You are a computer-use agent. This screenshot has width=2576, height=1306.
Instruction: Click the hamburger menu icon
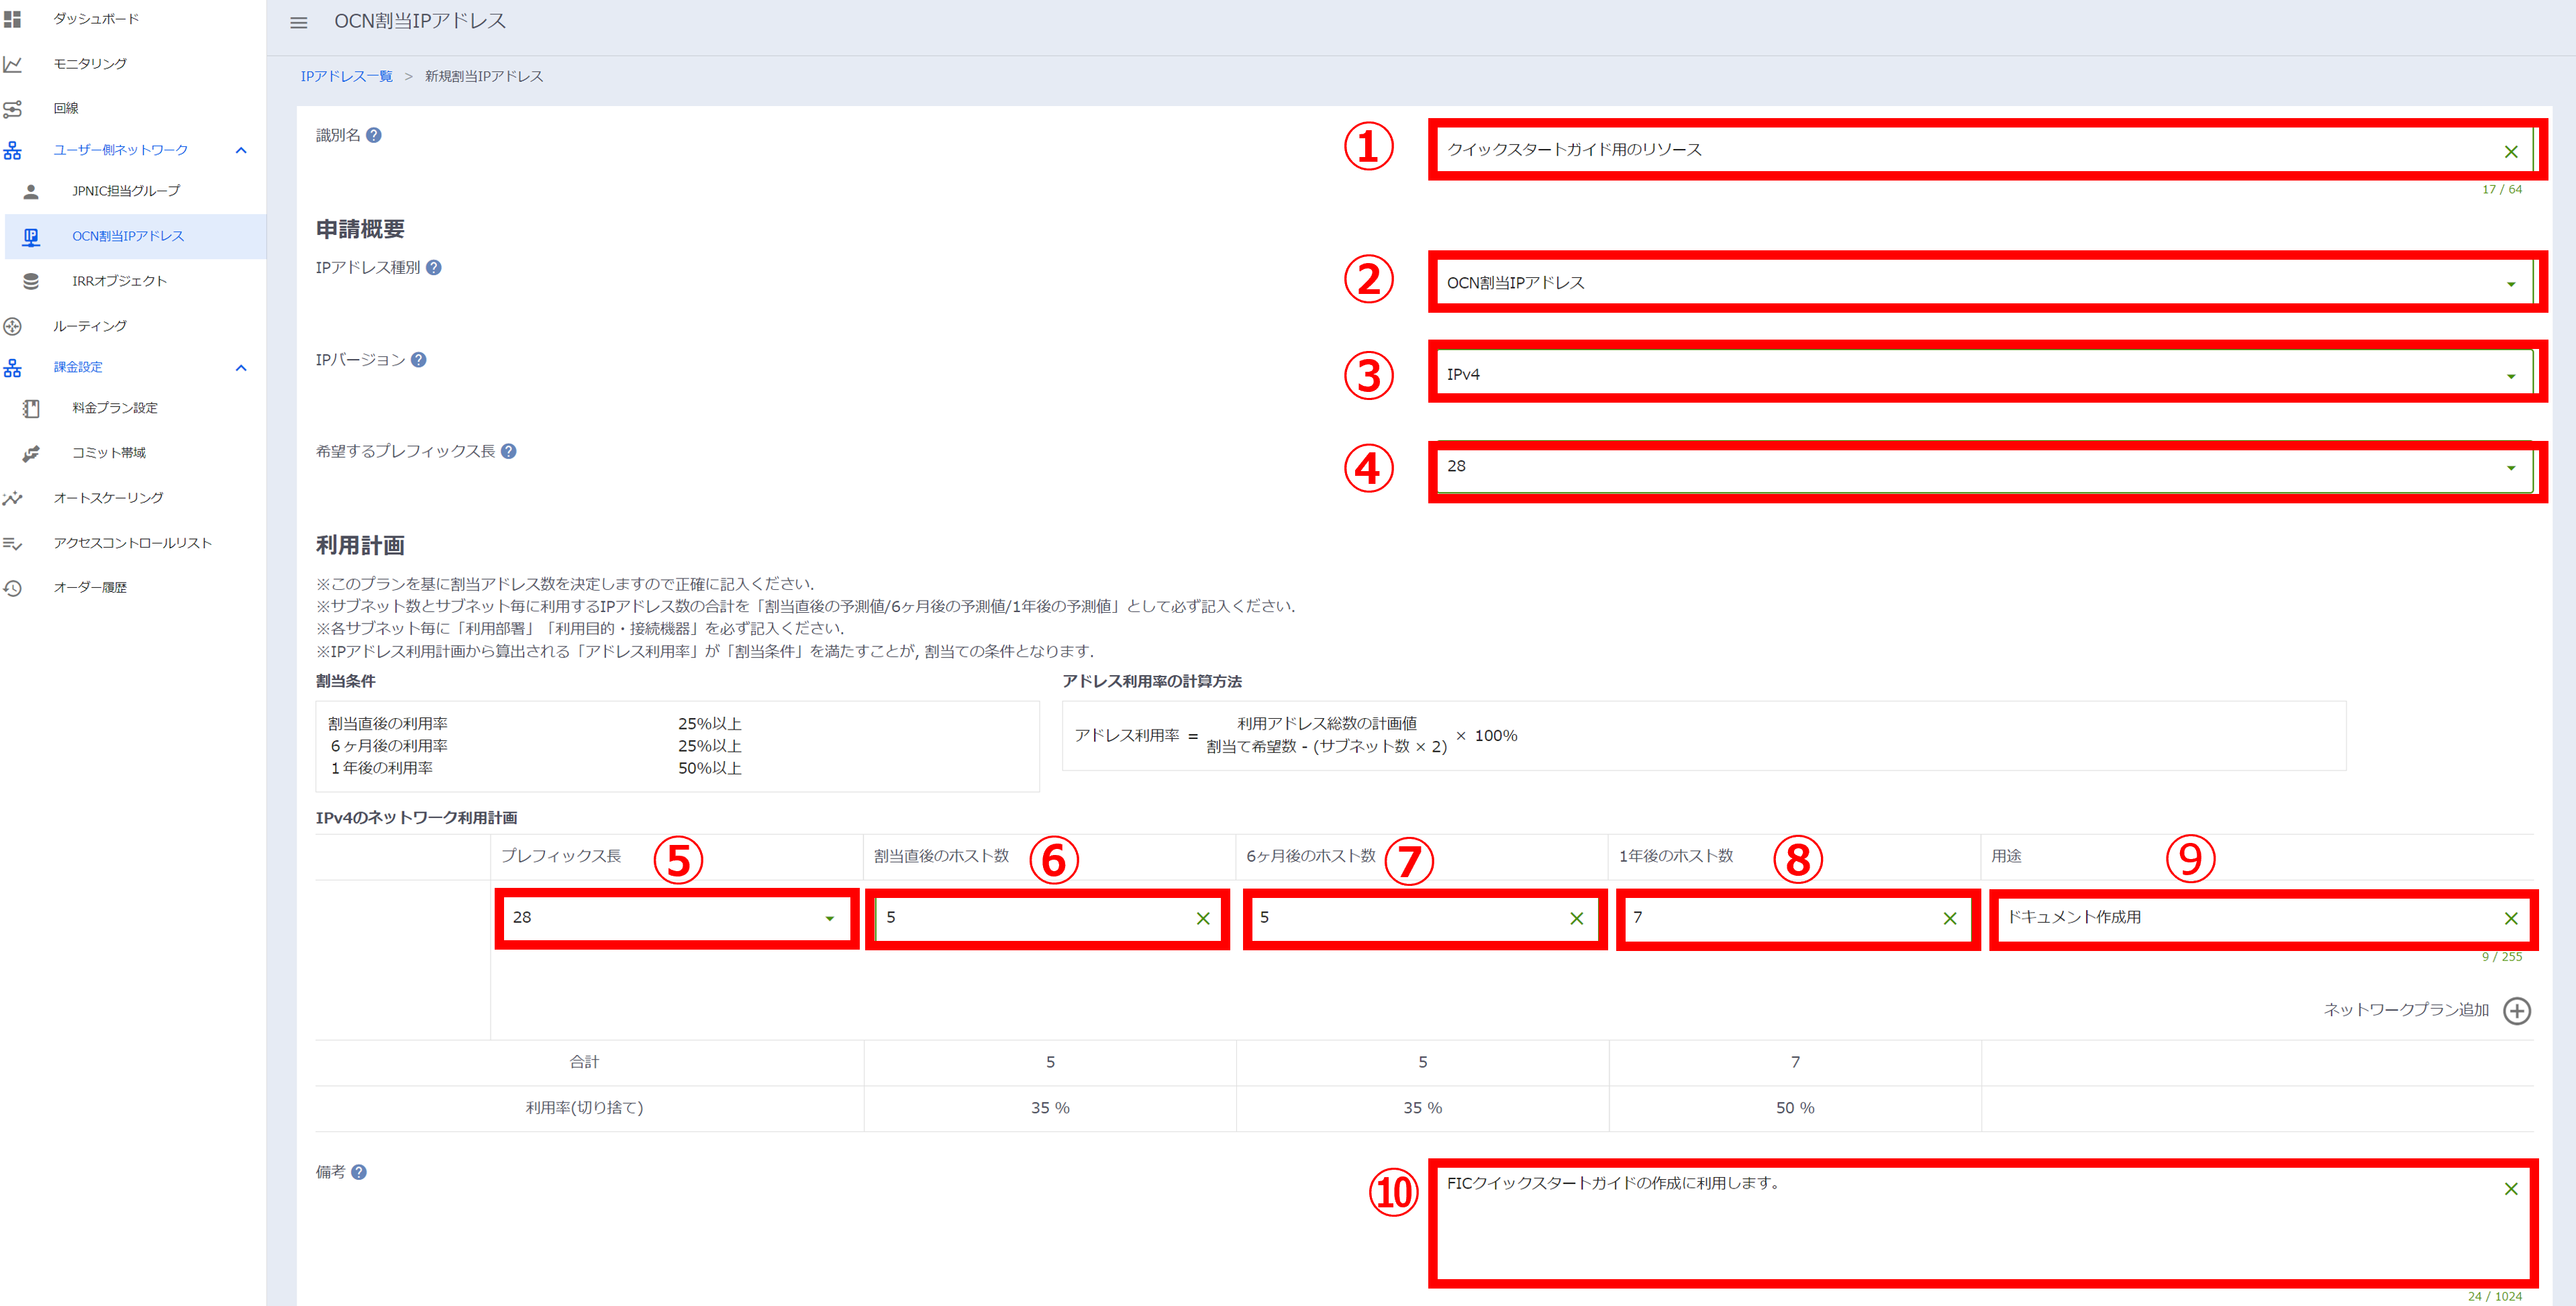point(298,22)
